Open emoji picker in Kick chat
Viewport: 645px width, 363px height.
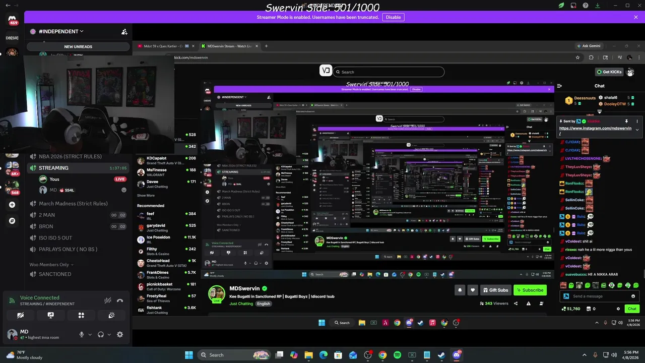(633, 296)
